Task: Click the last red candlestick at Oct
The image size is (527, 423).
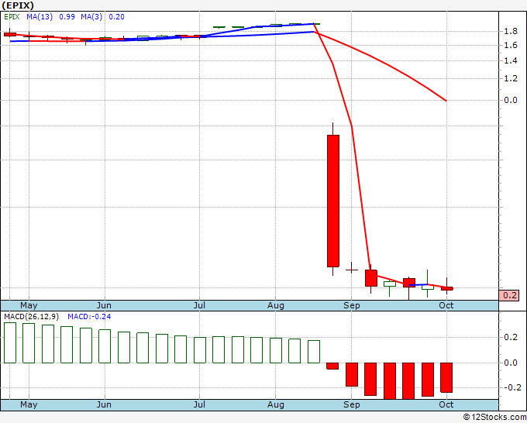Action: (x=447, y=288)
